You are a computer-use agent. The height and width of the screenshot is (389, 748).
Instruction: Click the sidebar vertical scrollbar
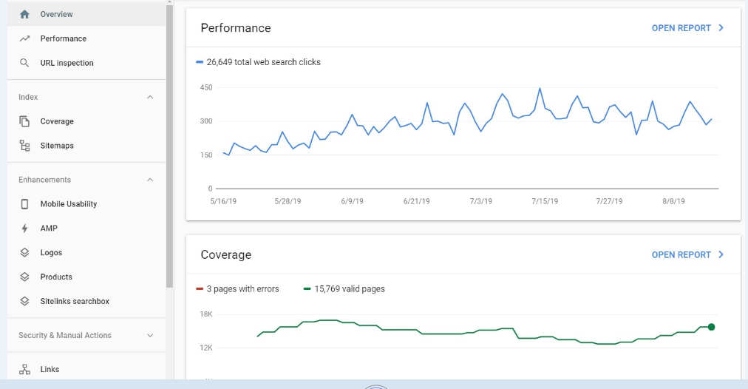pos(169,146)
